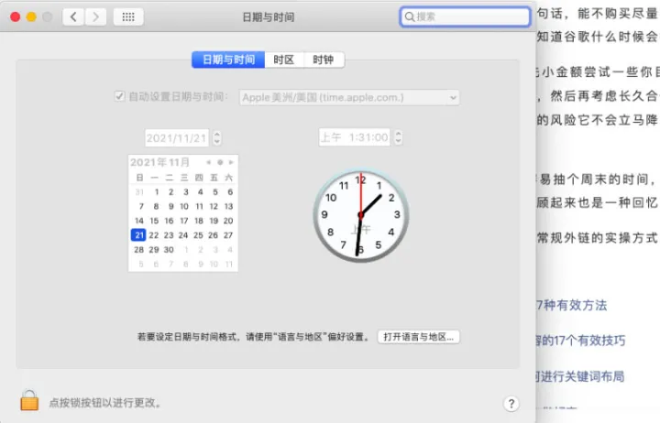Click 打开语言与地区… button
This screenshot has height=423, width=660.
[418, 337]
